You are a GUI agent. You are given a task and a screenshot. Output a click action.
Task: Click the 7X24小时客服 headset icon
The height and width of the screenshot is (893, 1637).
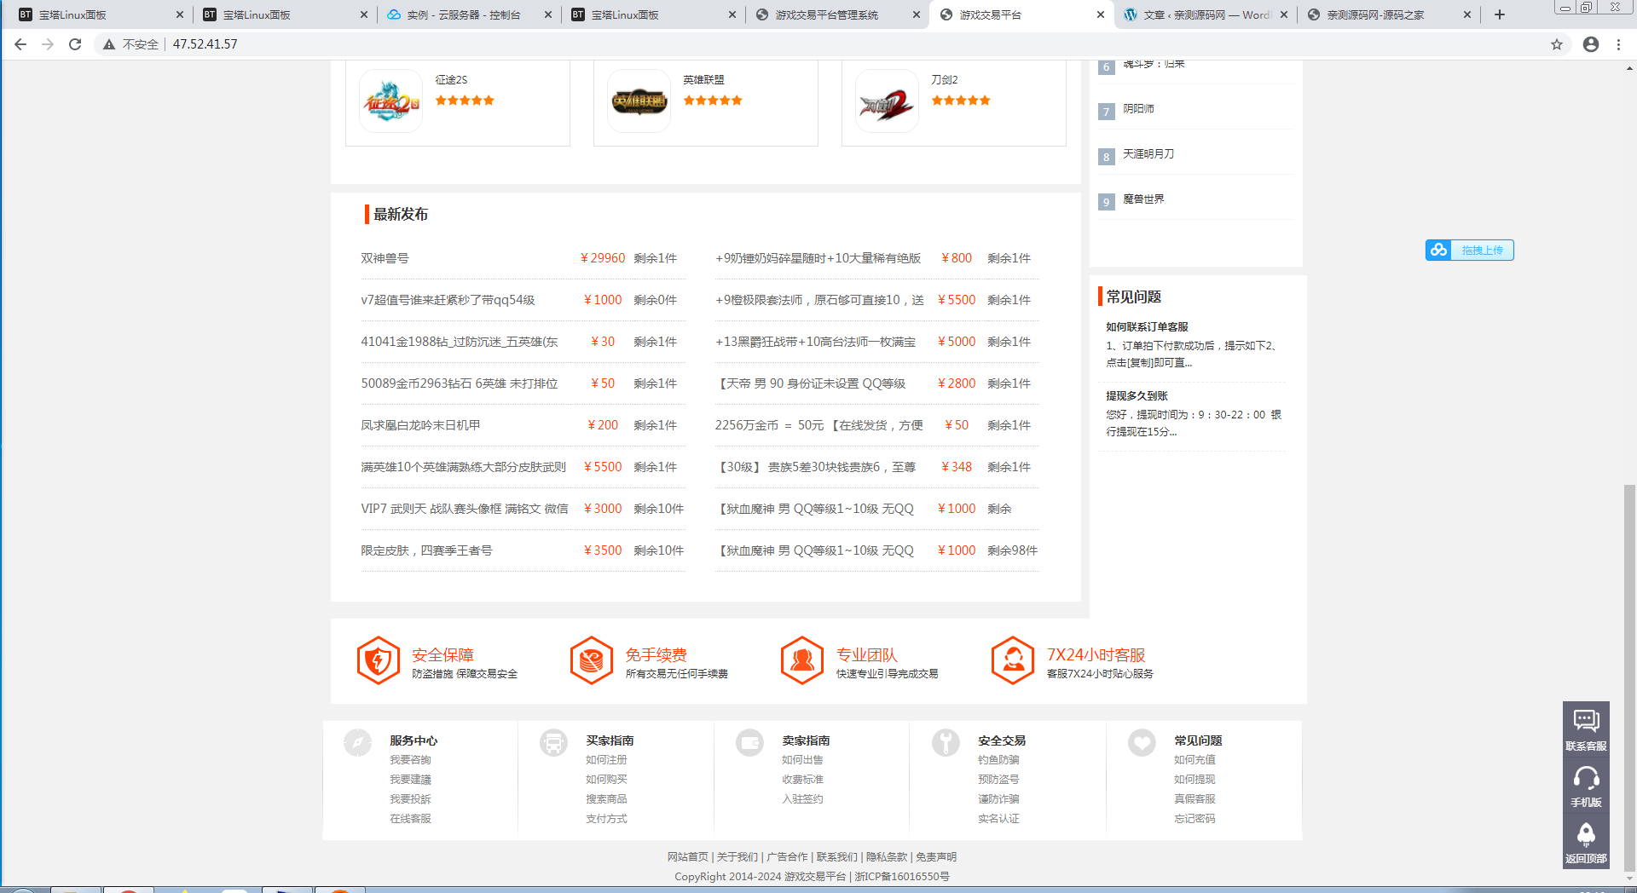[x=1013, y=660]
